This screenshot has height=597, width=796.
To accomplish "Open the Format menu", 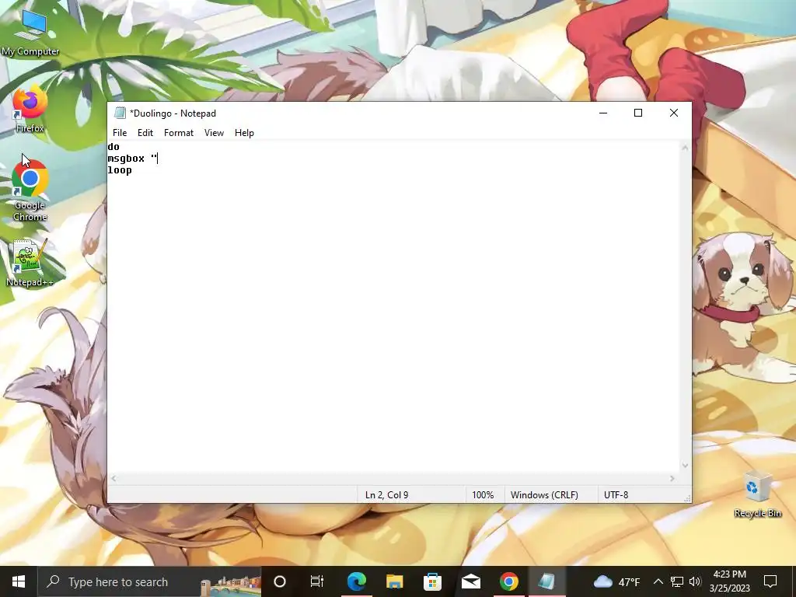I will pos(179,133).
